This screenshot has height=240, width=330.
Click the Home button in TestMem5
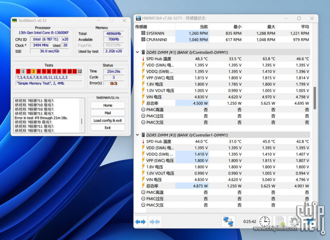click(x=108, y=105)
